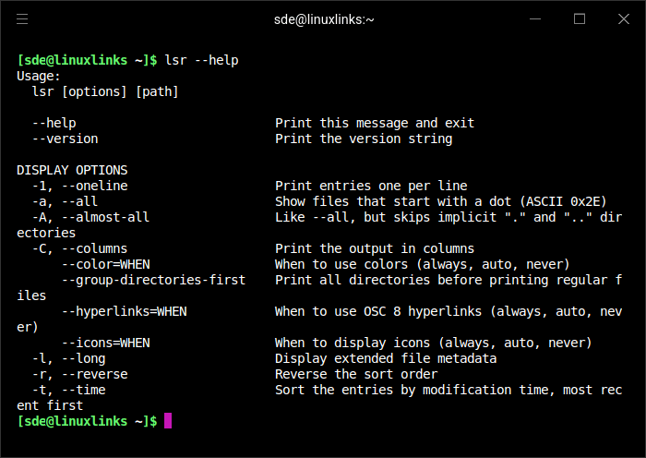Click the '--help' option text

point(54,123)
